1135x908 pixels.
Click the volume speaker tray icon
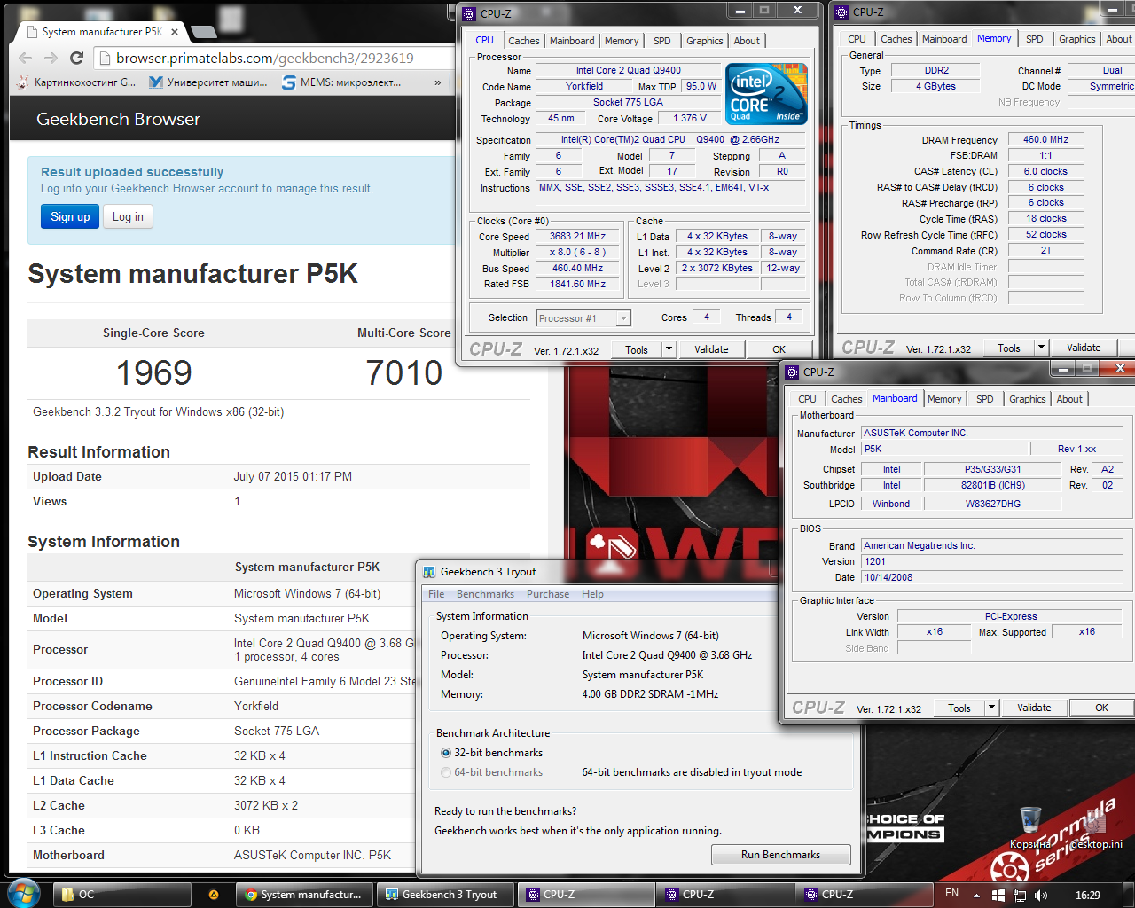coord(1041,895)
